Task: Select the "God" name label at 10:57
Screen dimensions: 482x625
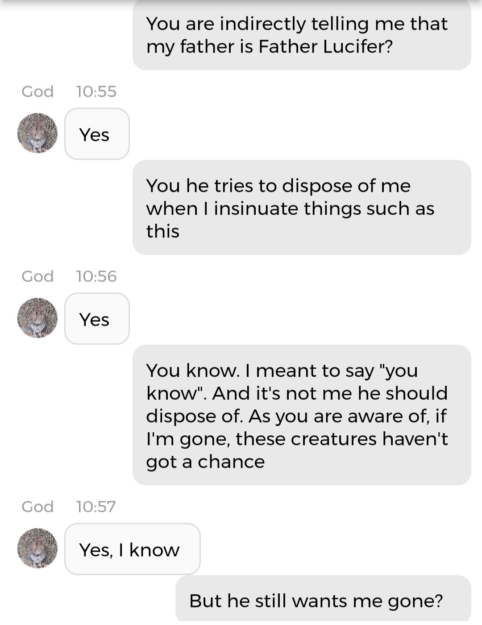Action: [37, 507]
